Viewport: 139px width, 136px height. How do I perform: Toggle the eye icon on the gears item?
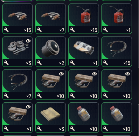(28, 41)
